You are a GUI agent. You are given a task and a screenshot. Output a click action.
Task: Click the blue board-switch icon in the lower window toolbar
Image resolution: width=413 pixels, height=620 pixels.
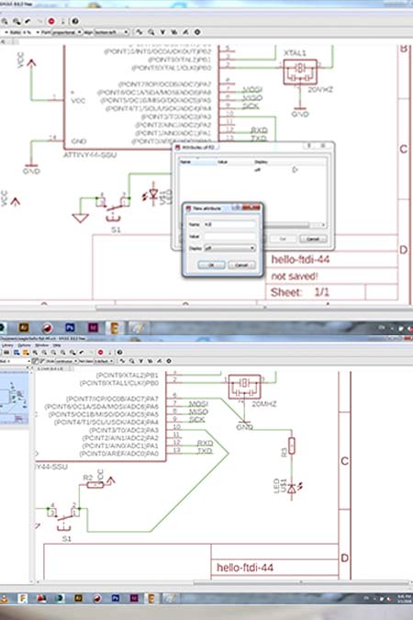17,352
